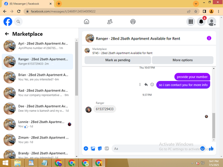223x167 pixels.
Task: Click the back arrow beside Marketplace
Action: (7, 34)
